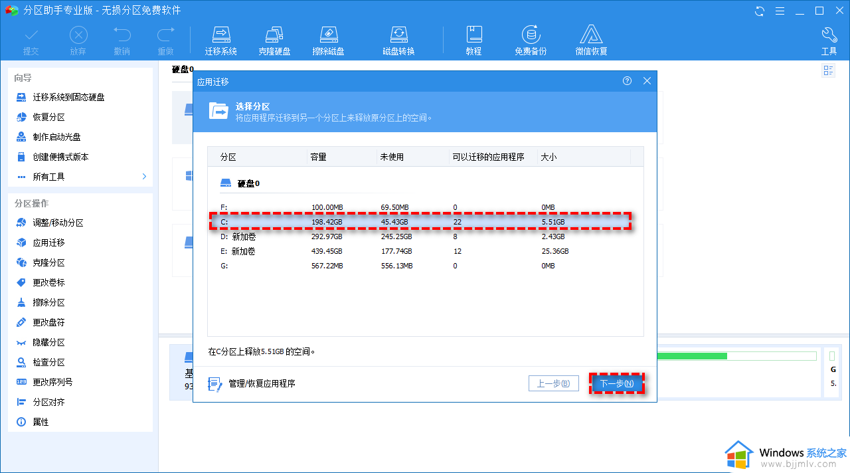The image size is (850, 473).
Task: Open the 工具 wrench menu
Action: (829, 40)
